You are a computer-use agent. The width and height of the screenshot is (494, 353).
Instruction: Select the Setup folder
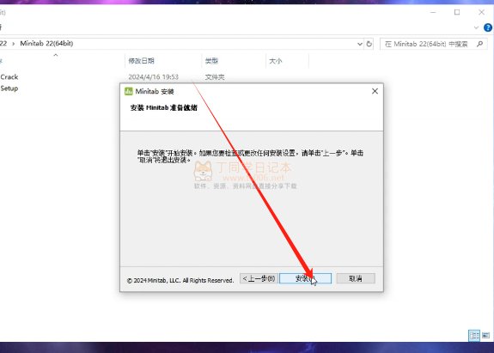click(x=9, y=88)
